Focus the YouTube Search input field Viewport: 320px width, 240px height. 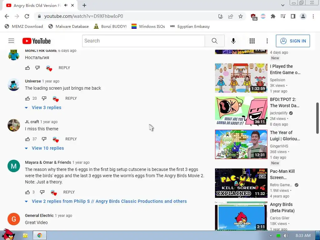[x=144, y=41]
